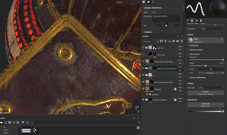This screenshot has height=135, width=227.
Task: Expand the Advanced Blending section
Action: (196, 77)
